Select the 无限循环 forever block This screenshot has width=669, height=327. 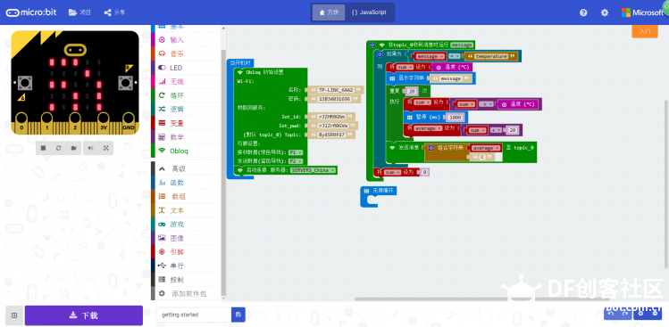tap(378, 192)
